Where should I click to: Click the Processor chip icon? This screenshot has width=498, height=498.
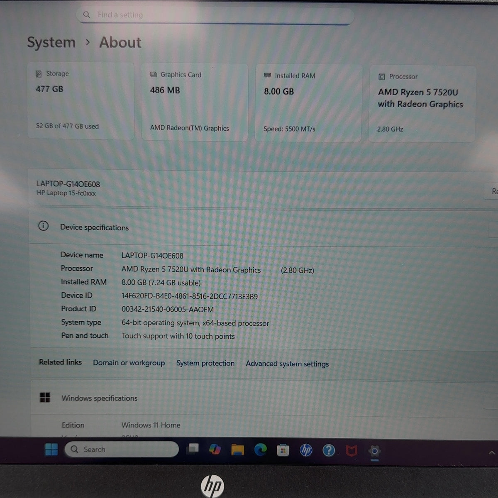tap(382, 77)
